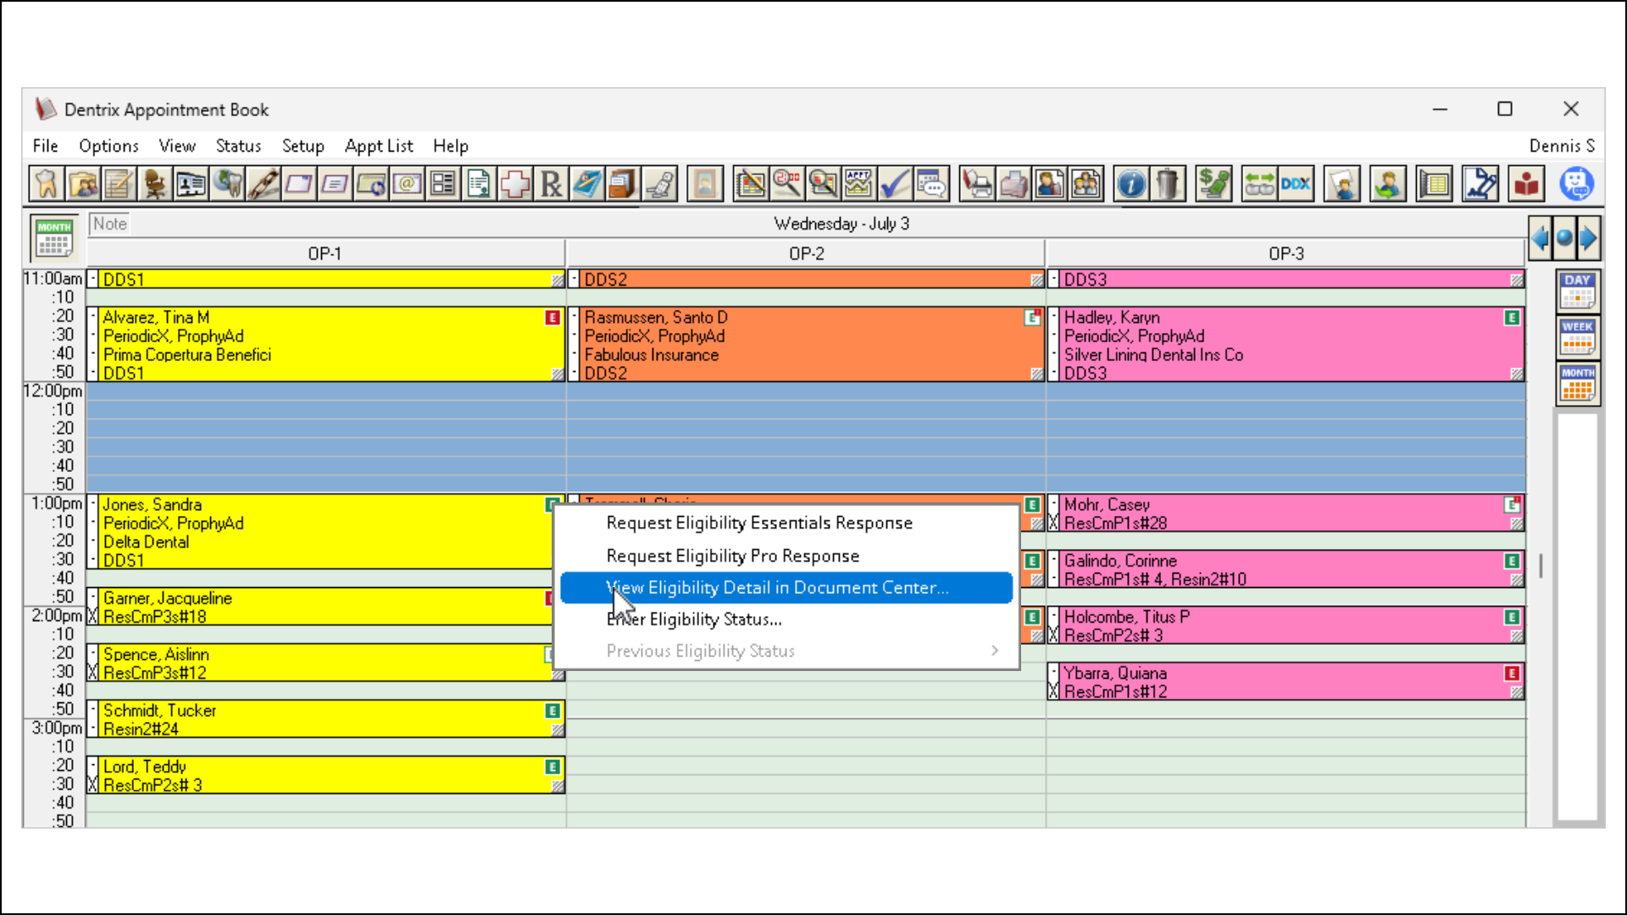The image size is (1627, 915).
Task: Go to previous day with left arrow
Action: pyautogui.click(x=1540, y=238)
